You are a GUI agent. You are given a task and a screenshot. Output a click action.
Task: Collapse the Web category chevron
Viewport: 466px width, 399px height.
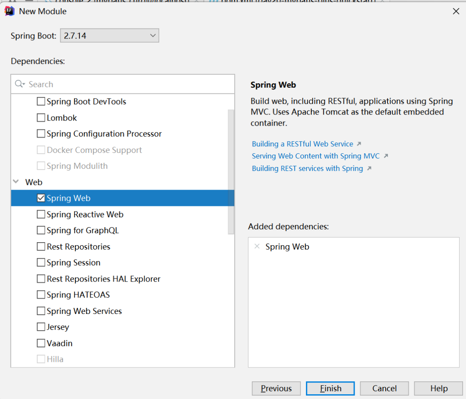pos(16,182)
